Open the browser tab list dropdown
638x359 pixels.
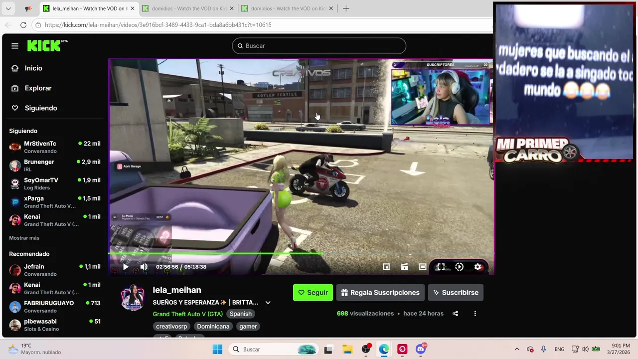coord(8,8)
